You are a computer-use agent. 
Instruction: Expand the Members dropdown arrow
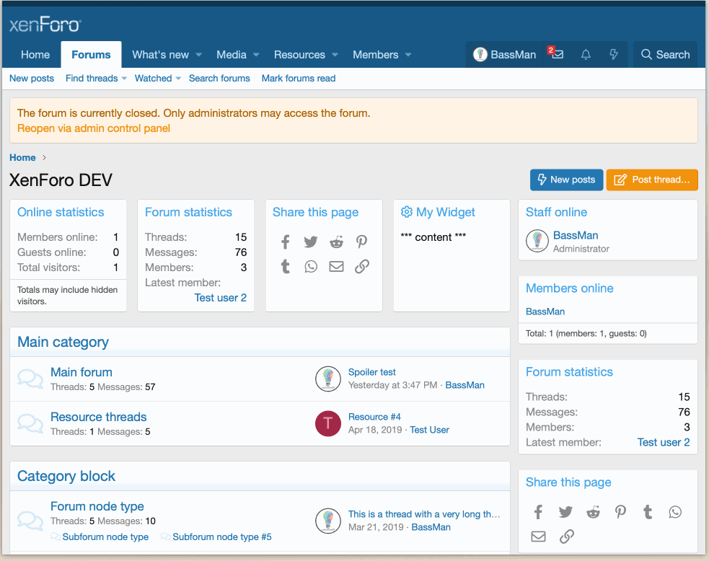408,55
